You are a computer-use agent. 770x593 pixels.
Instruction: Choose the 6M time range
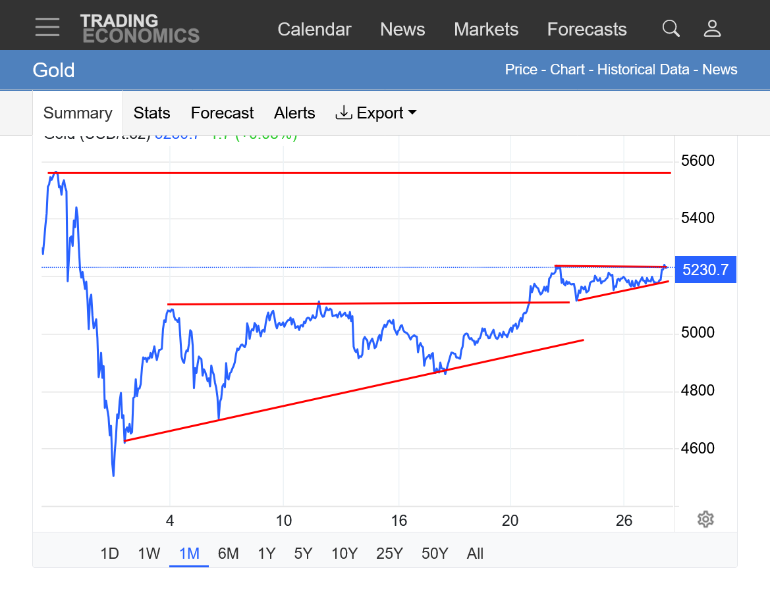pyautogui.click(x=228, y=554)
